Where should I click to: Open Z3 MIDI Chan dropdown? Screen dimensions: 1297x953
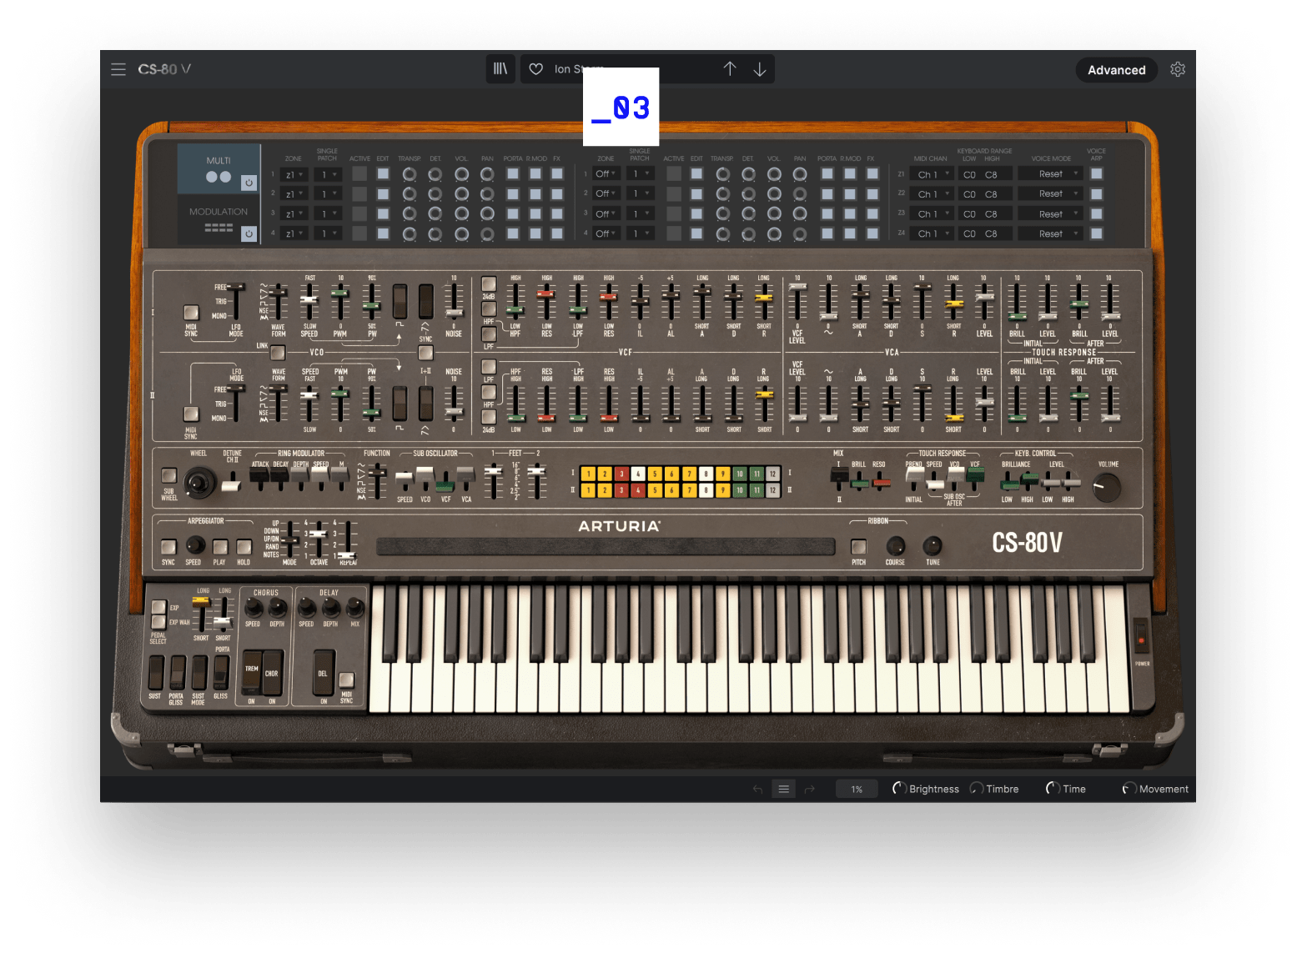[932, 214]
